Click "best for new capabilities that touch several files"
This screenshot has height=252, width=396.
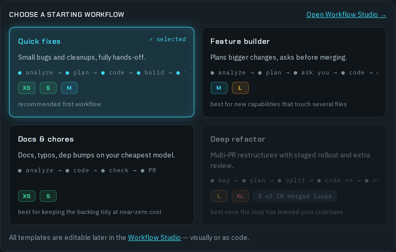tap(279, 104)
